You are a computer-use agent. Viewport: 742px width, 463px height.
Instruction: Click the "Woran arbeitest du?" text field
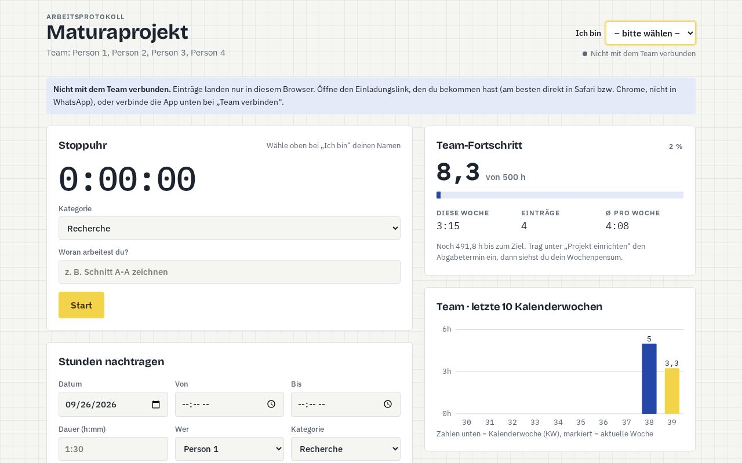pos(230,271)
